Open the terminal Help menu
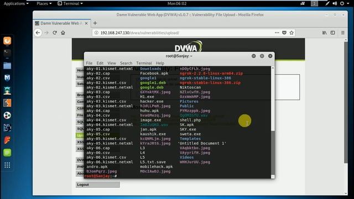The height and width of the screenshot is (199, 354). click(x=160, y=63)
